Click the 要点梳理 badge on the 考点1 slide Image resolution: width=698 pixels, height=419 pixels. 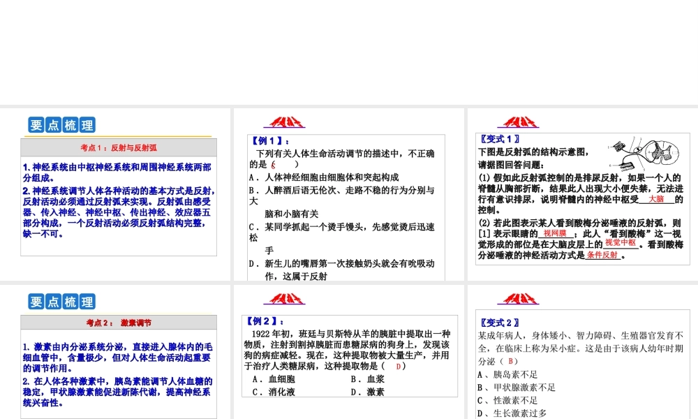[62, 125]
